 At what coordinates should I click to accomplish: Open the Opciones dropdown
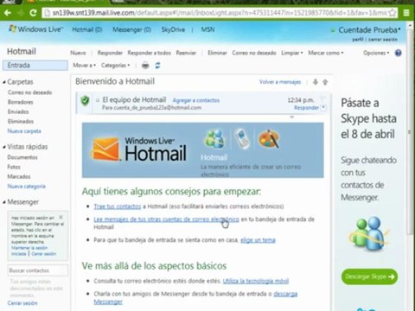click(376, 53)
